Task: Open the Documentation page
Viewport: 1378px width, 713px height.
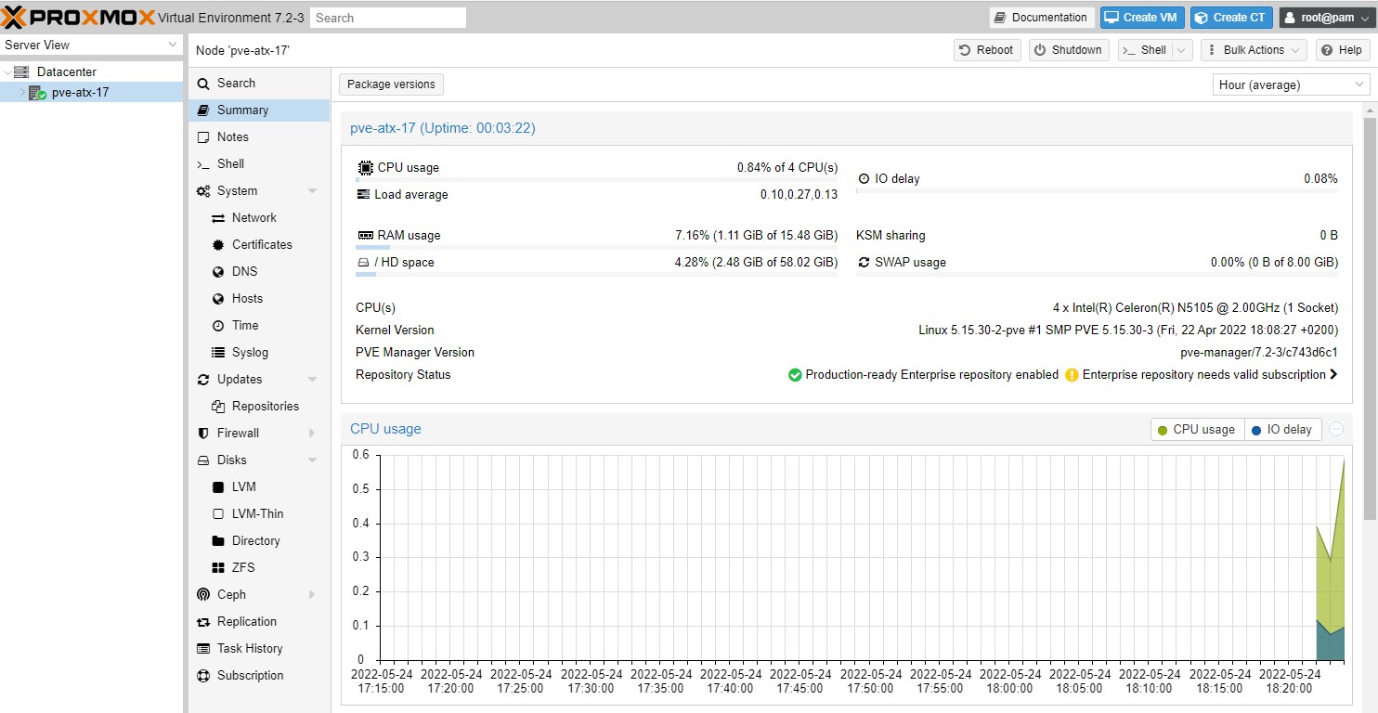Action: pyautogui.click(x=1041, y=18)
